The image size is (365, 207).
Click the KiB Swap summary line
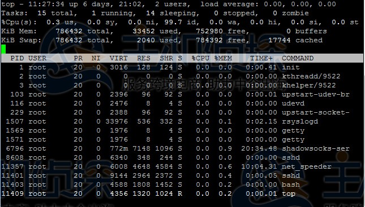tap(162, 40)
